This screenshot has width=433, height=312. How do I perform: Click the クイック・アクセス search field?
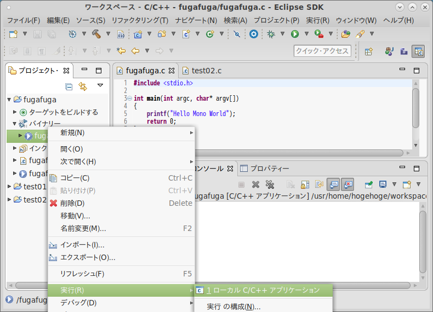pos(322,51)
